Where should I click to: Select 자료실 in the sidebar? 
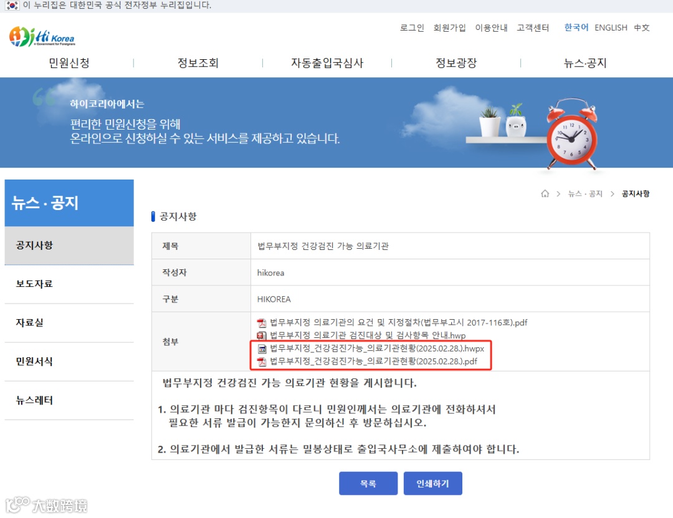pyautogui.click(x=69, y=322)
